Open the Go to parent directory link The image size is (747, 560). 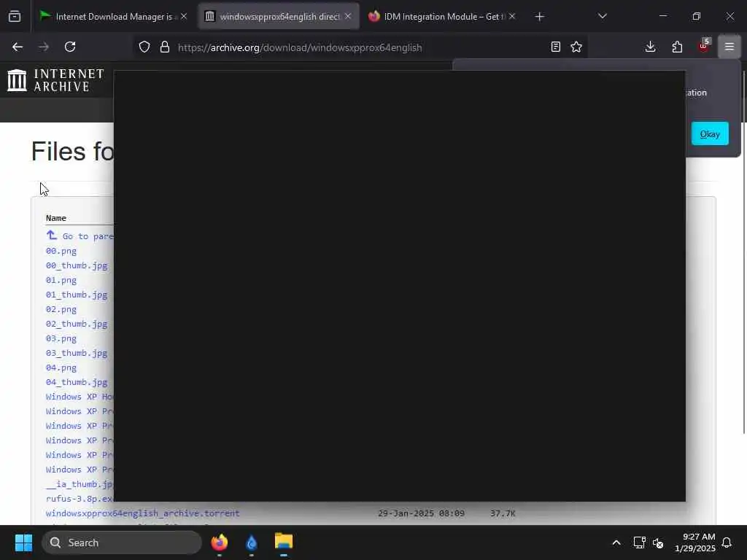[80, 236]
